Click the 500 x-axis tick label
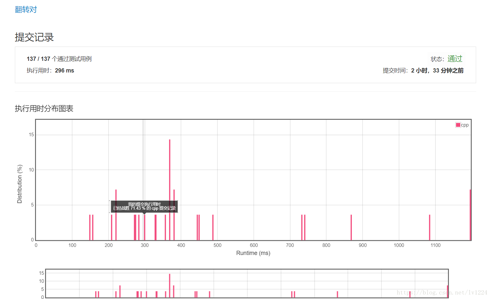Viewport: 491px width, 299px height. point(218,245)
